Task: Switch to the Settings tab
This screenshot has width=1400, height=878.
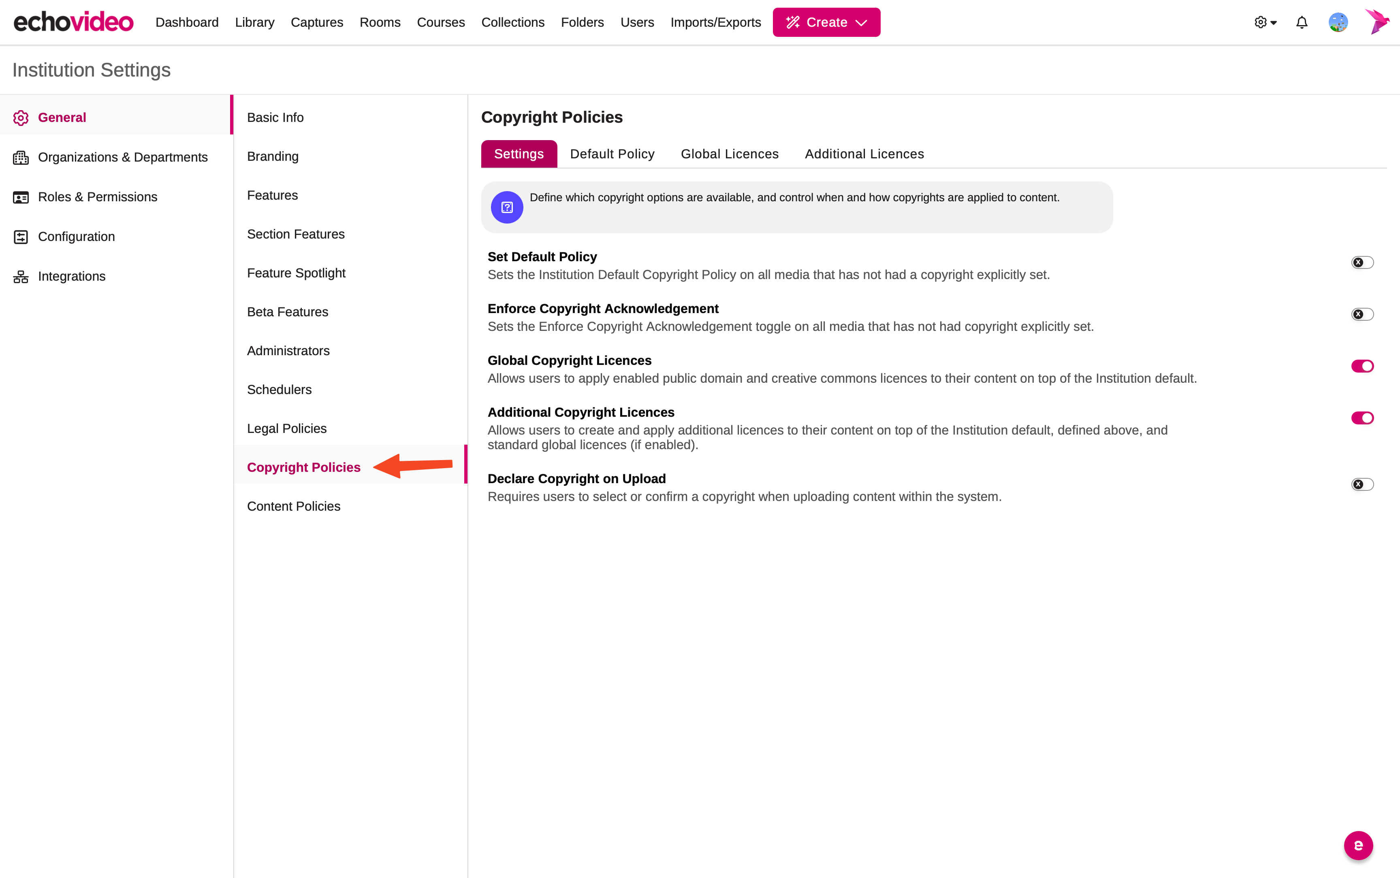Action: point(519,154)
